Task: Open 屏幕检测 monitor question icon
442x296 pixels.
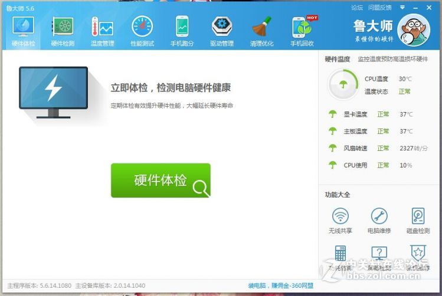Action: pos(379,253)
